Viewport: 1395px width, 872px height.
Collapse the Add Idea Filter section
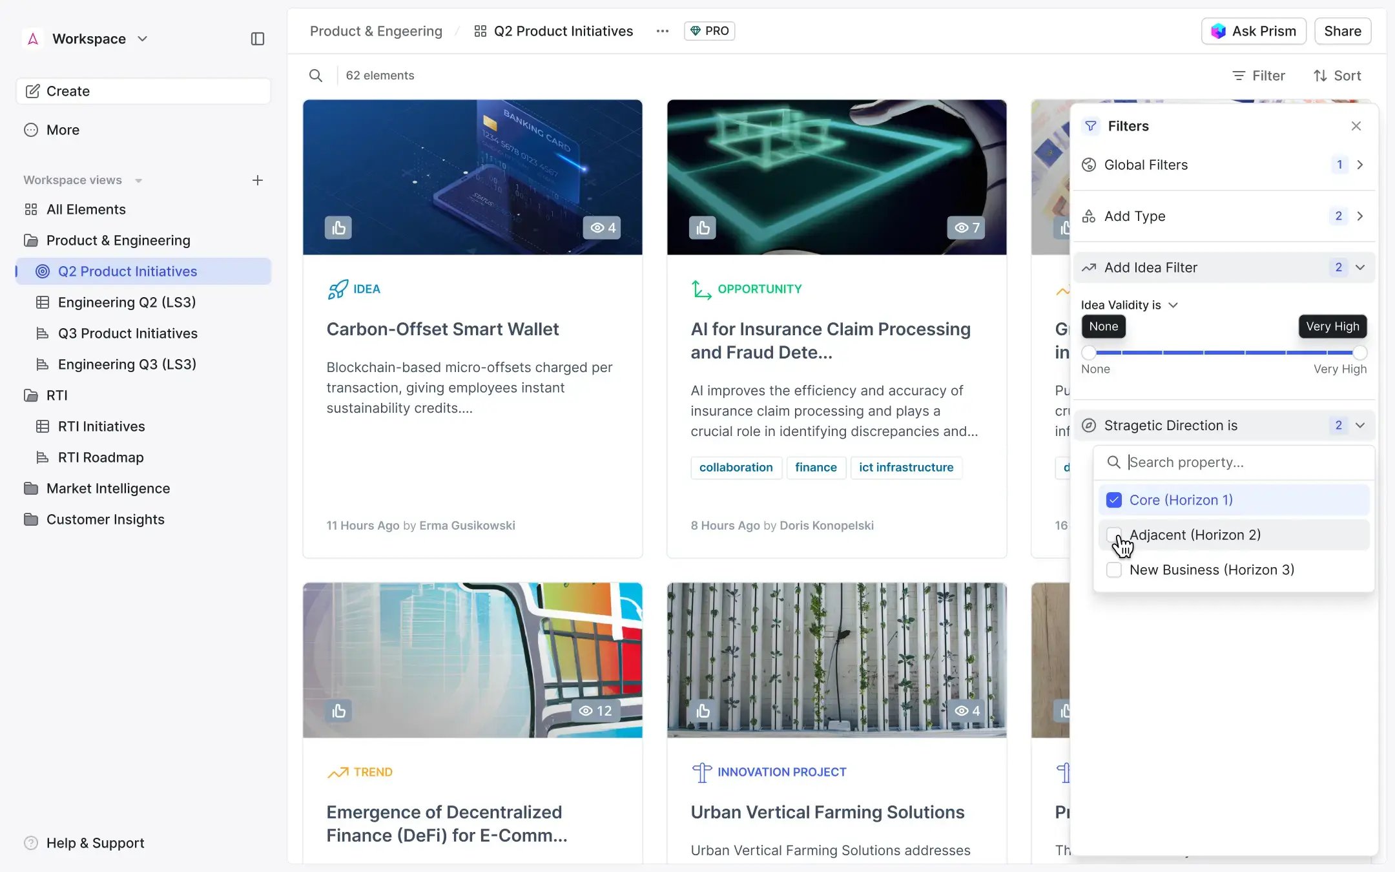(1361, 267)
